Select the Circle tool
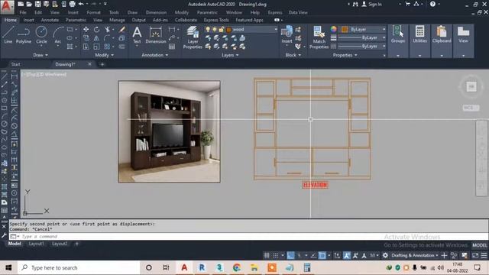Image resolution: width=489 pixels, height=275 pixels. point(41,34)
